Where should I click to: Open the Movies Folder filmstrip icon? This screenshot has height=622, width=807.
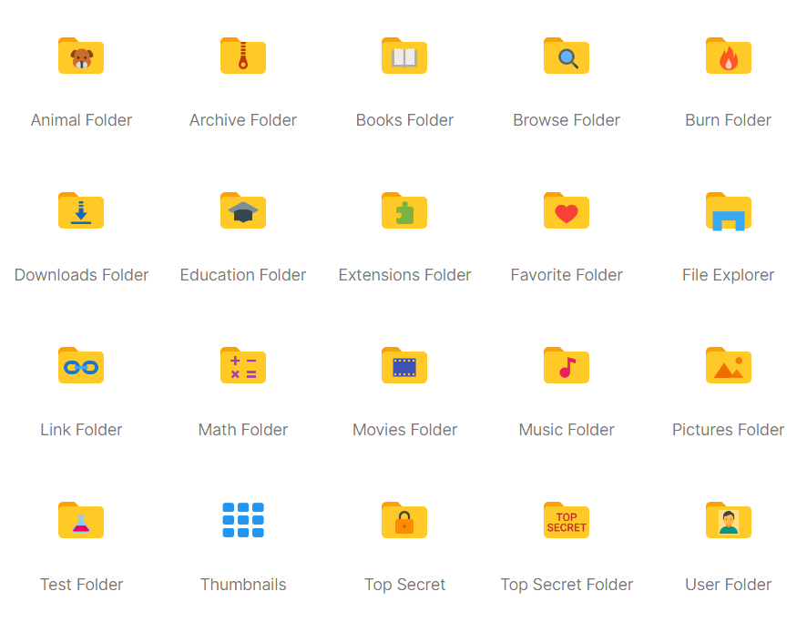point(404,365)
